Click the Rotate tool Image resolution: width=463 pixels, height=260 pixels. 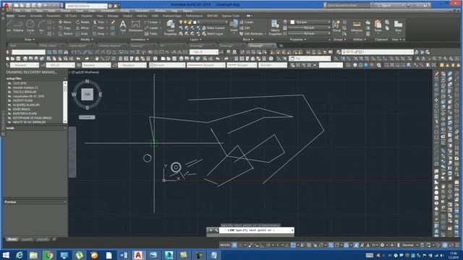coord(82,22)
